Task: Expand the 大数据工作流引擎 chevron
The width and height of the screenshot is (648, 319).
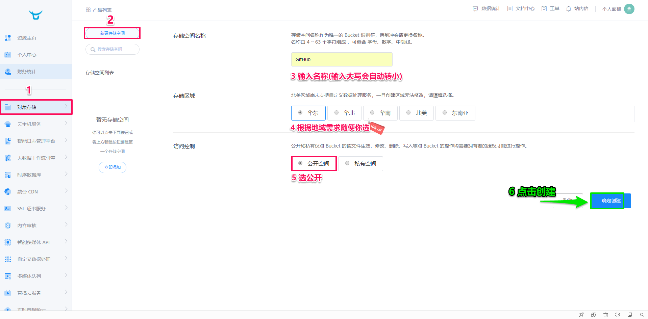Action: pos(66,157)
